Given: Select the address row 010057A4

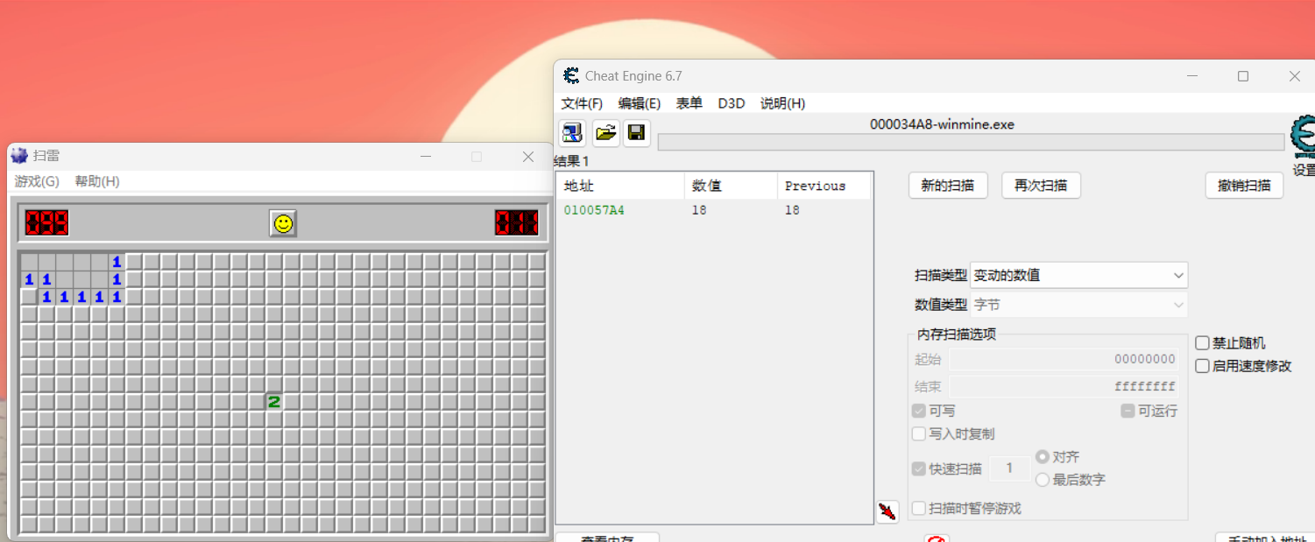Looking at the screenshot, I should click(x=714, y=210).
